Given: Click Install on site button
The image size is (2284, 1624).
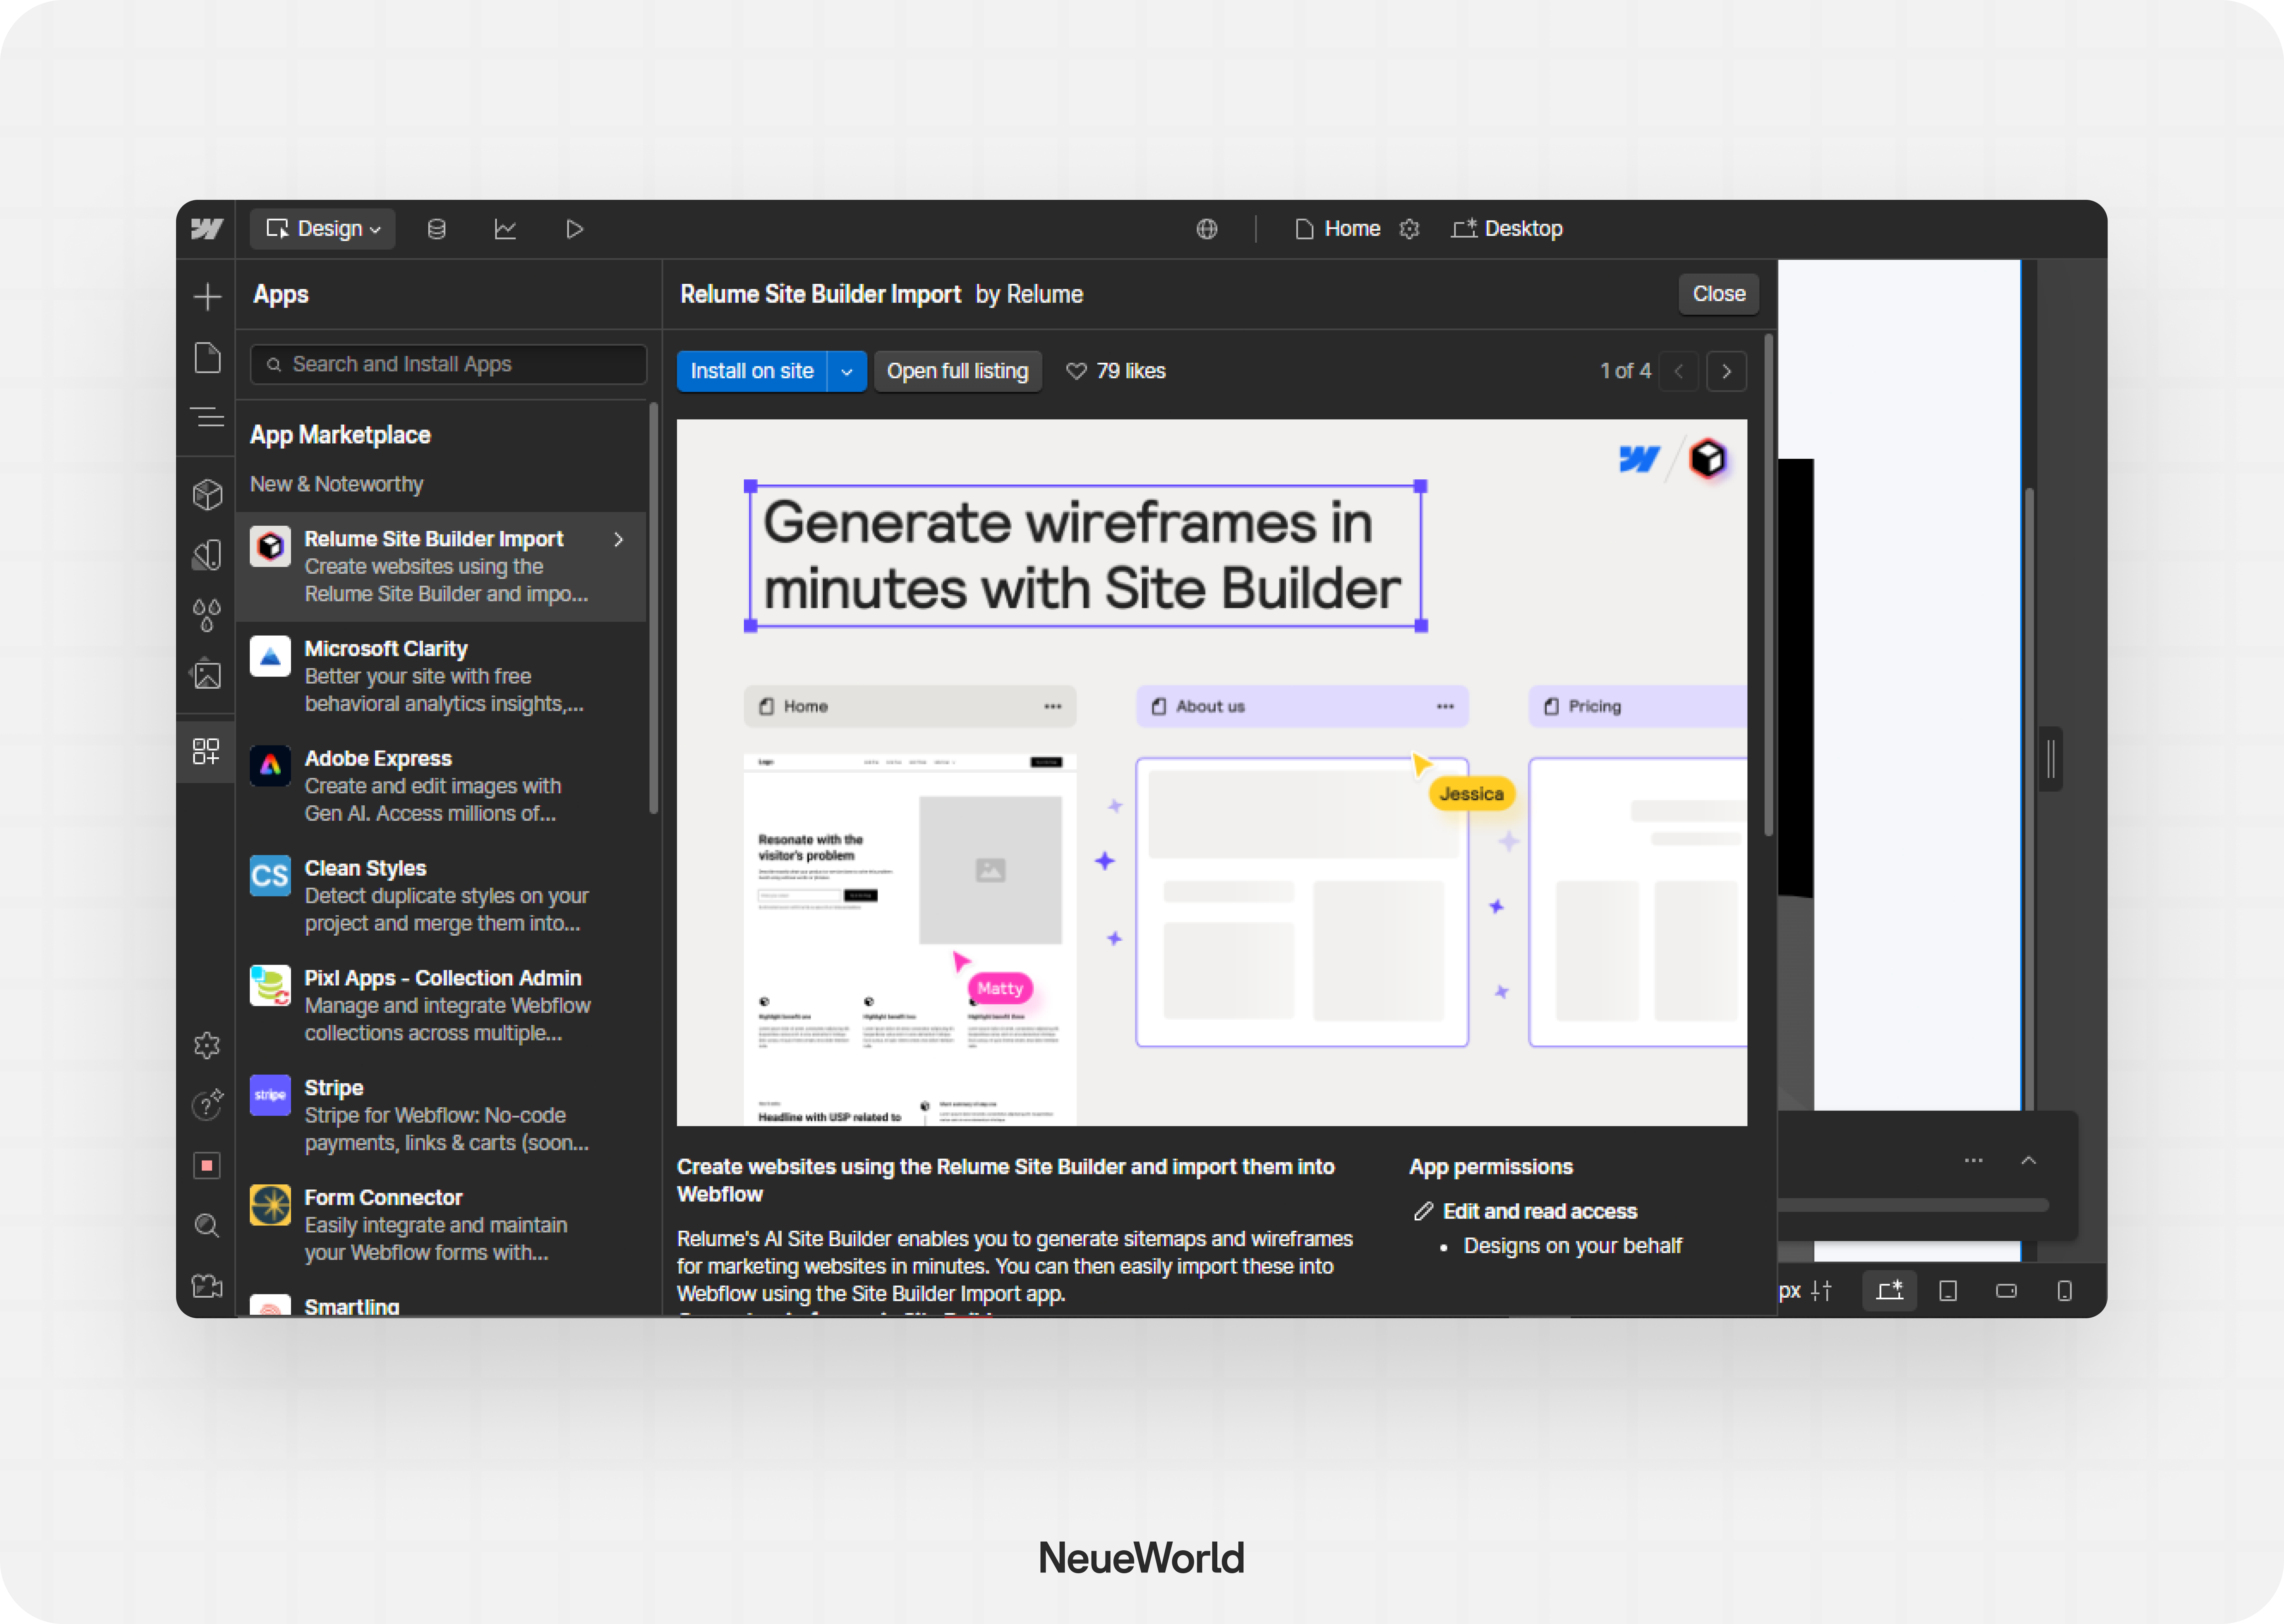Looking at the screenshot, I should coord(752,371).
